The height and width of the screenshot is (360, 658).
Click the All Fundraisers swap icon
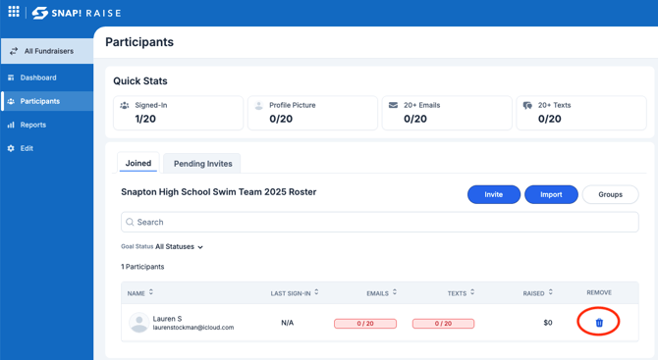click(x=14, y=51)
